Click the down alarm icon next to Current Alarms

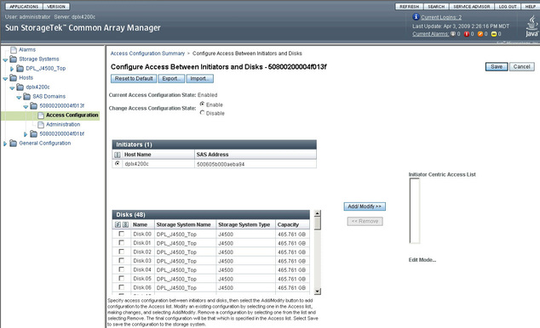coord(453,34)
